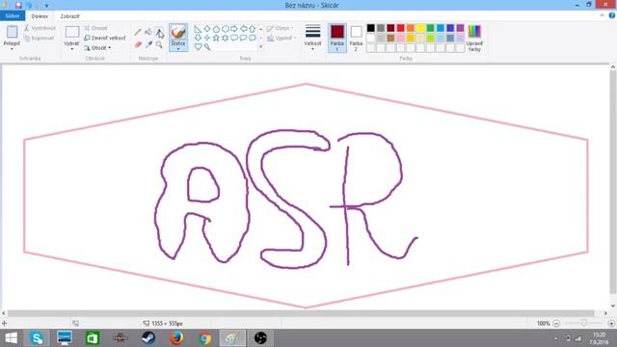
Task: Activate Farba 2 color slot
Action: [356, 39]
